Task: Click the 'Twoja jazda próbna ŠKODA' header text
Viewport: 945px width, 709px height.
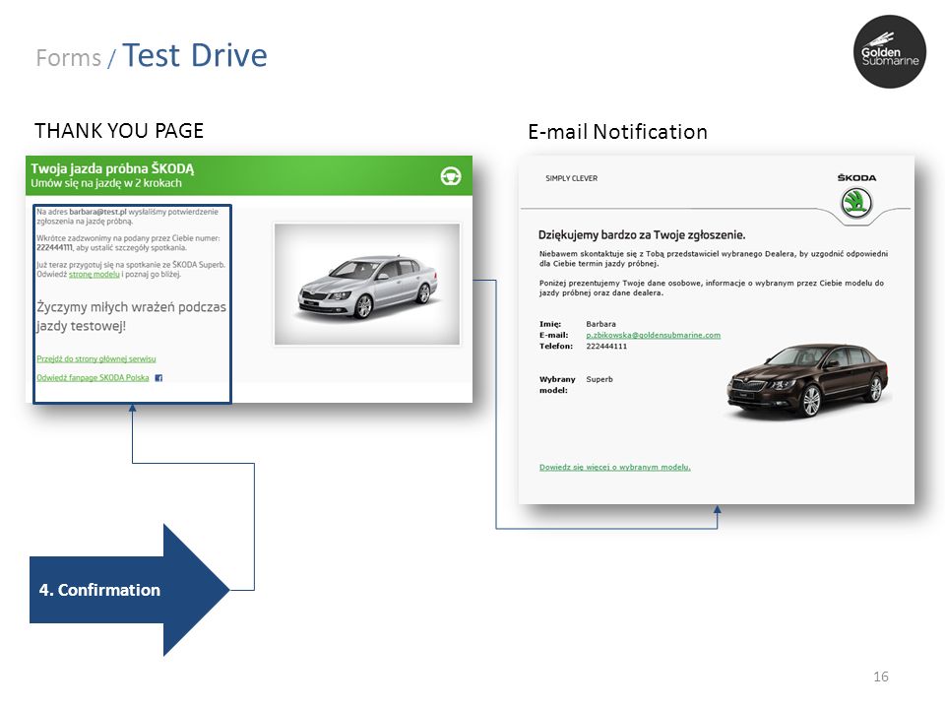Action: click(x=112, y=168)
